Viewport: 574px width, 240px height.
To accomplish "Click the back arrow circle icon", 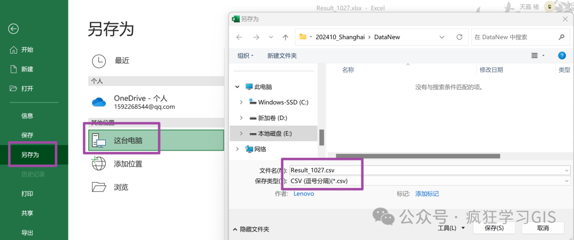I will pos(13,29).
